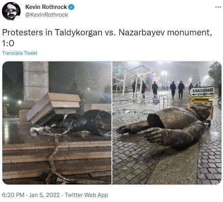Click the 6:20 PM timestamp
Screen dimensions: 223x202
[13, 195]
